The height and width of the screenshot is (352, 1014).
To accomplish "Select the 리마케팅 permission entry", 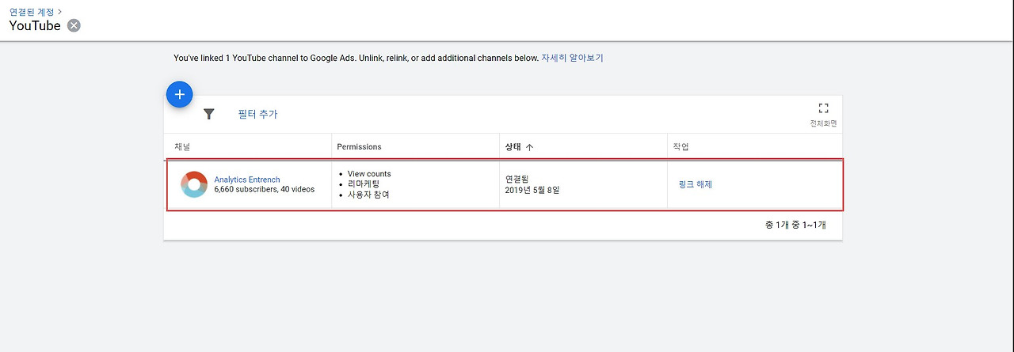I will (x=364, y=184).
